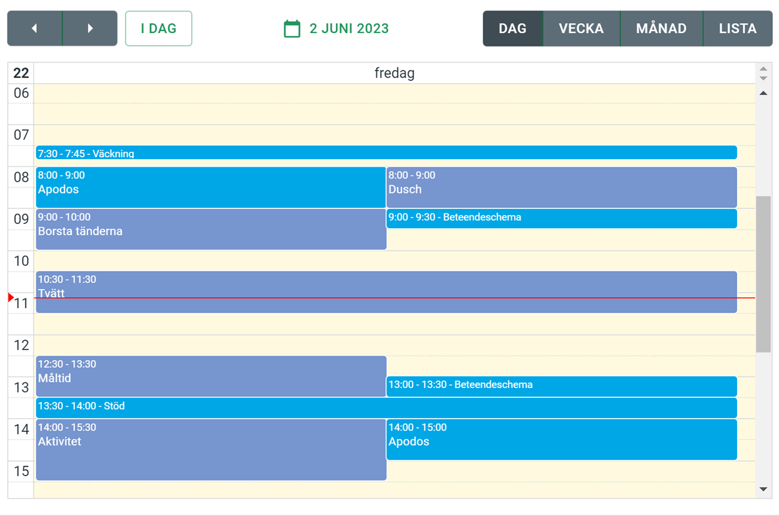779x516 pixels.
Task: Click the week number 22 label
Action: (x=21, y=73)
